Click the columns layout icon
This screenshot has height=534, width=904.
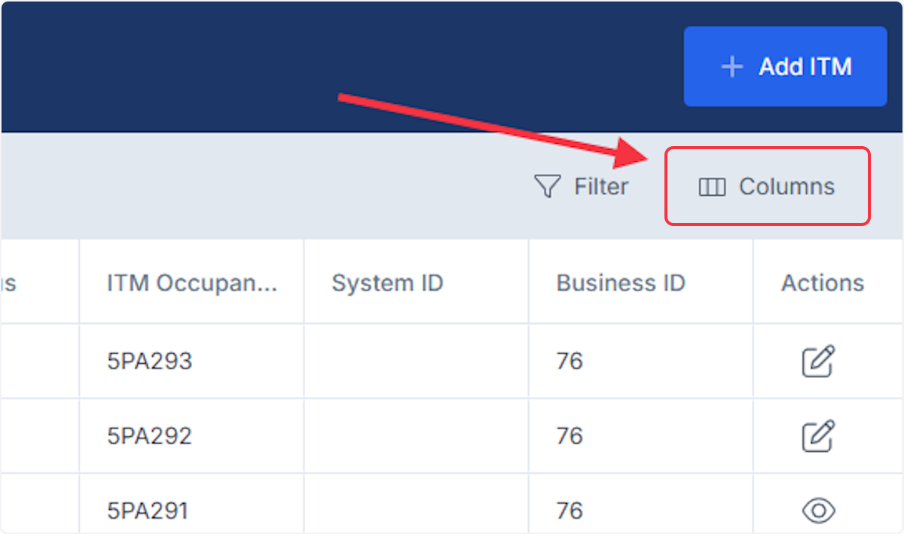712,187
